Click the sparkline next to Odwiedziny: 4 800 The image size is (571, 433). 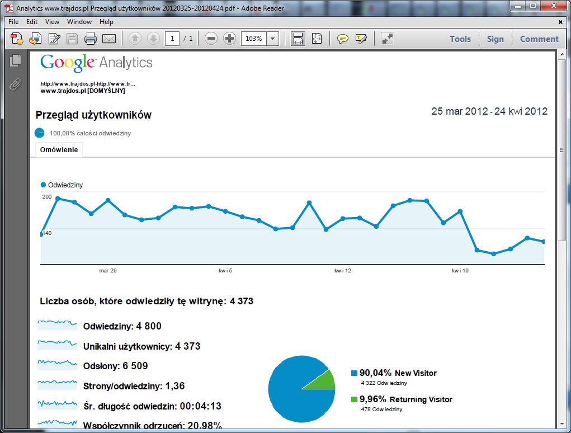[57, 324]
